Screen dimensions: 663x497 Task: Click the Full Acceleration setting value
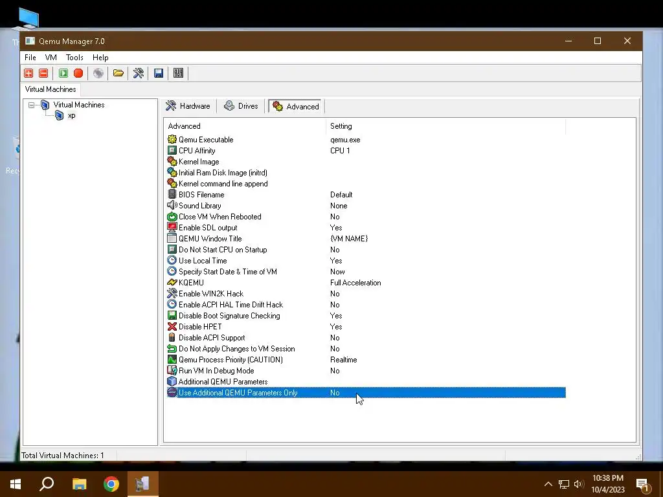[x=355, y=283]
